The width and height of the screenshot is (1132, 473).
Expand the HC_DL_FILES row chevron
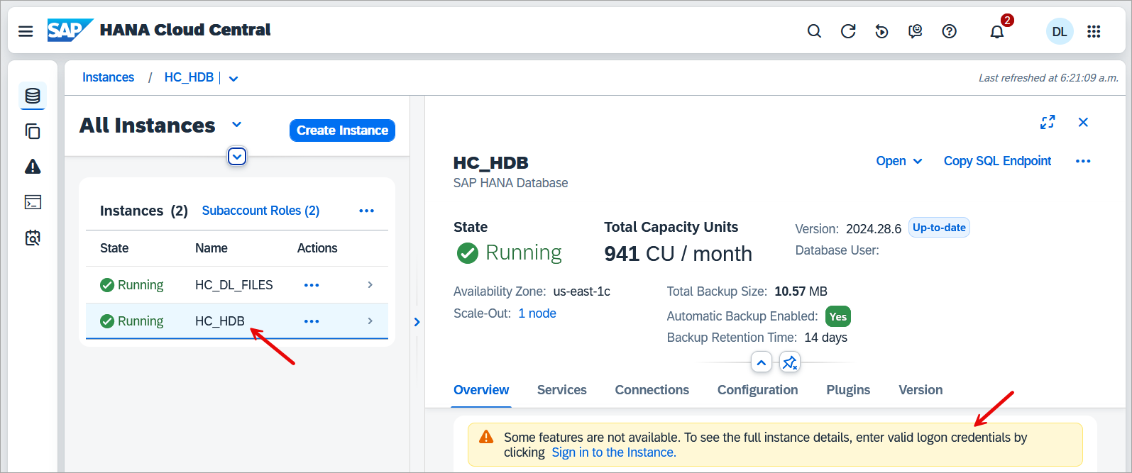click(370, 284)
